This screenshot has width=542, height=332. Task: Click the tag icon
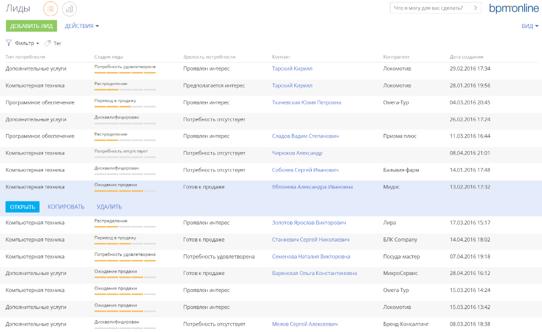(x=48, y=43)
